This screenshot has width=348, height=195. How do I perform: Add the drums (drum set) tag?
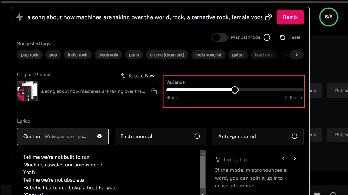point(167,55)
